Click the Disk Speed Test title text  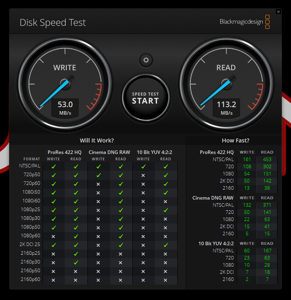53,23
